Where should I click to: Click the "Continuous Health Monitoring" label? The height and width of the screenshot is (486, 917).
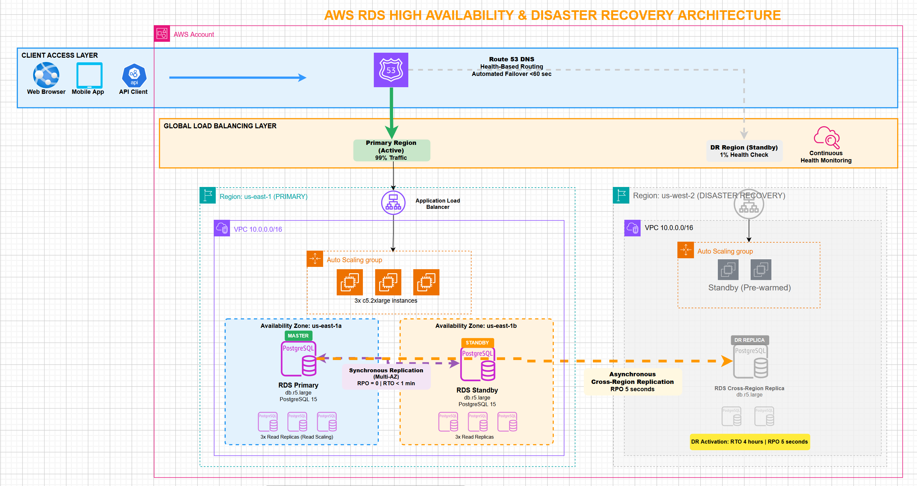(x=826, y=157)
